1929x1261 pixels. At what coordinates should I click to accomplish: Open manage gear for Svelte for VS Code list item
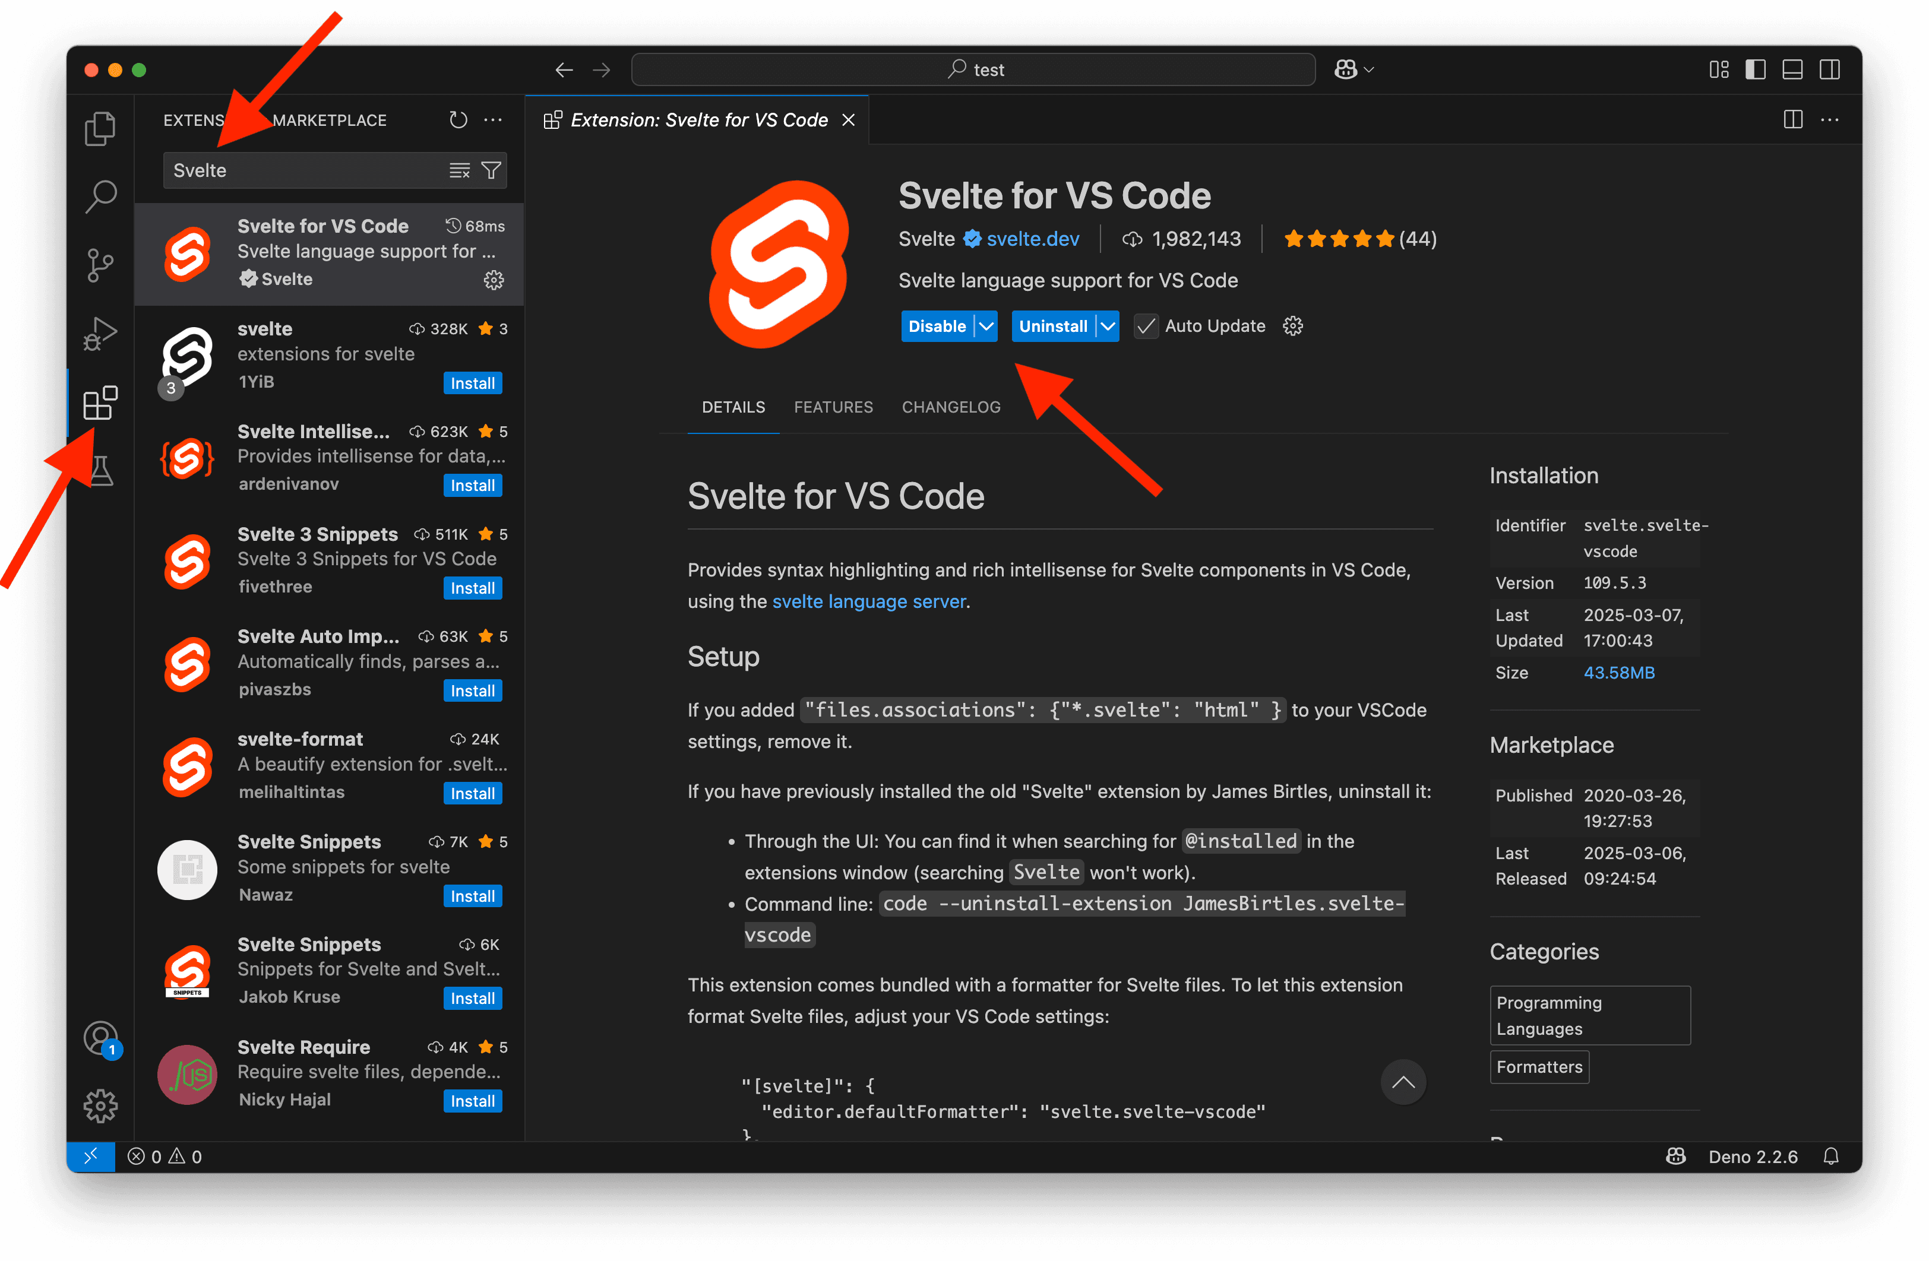494,280
